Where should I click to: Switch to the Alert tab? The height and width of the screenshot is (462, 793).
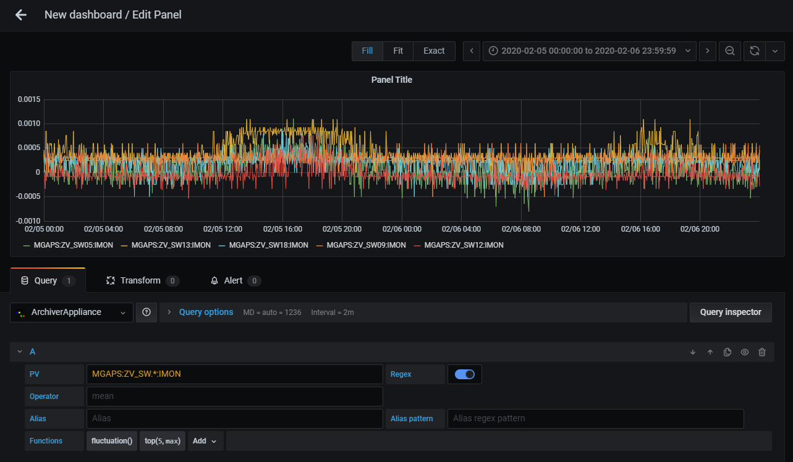(234, 280)
